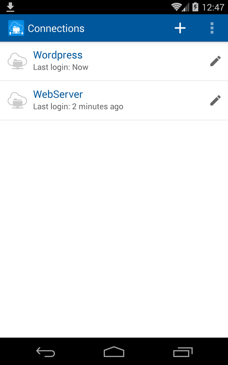Tap Android home navigation button
The height and width of the screenshot is (365, 228).
pyautogui.click(x=114, y=352)
